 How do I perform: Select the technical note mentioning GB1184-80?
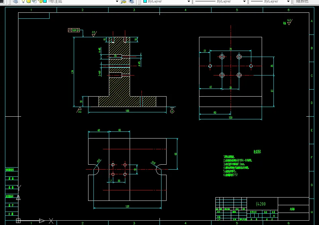[x=238, y=161]
